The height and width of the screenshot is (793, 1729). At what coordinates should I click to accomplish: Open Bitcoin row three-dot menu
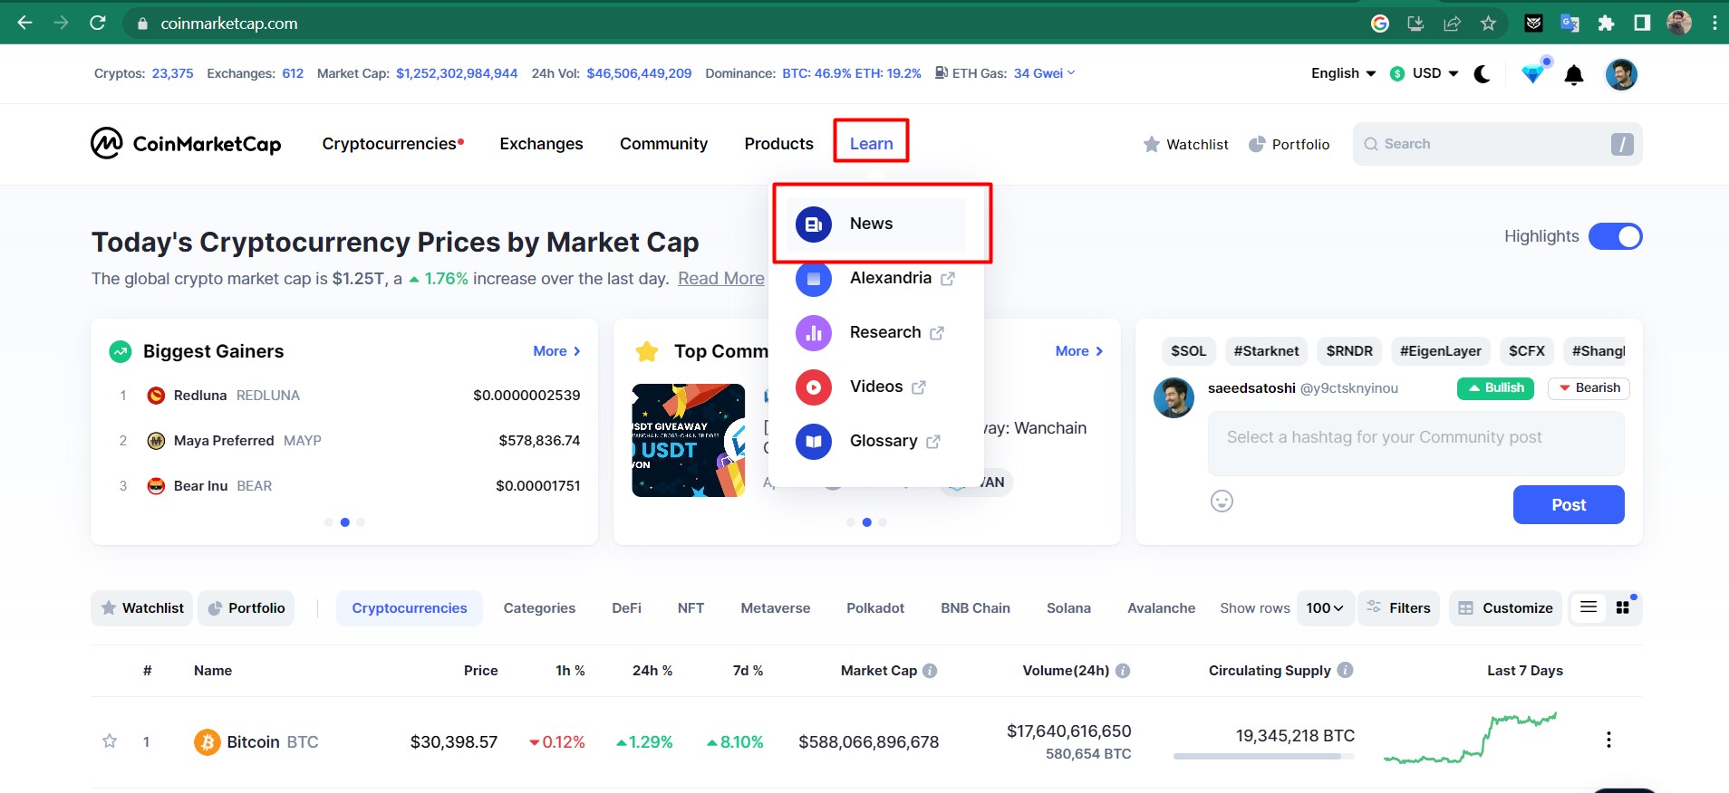tap(1608, 740)
